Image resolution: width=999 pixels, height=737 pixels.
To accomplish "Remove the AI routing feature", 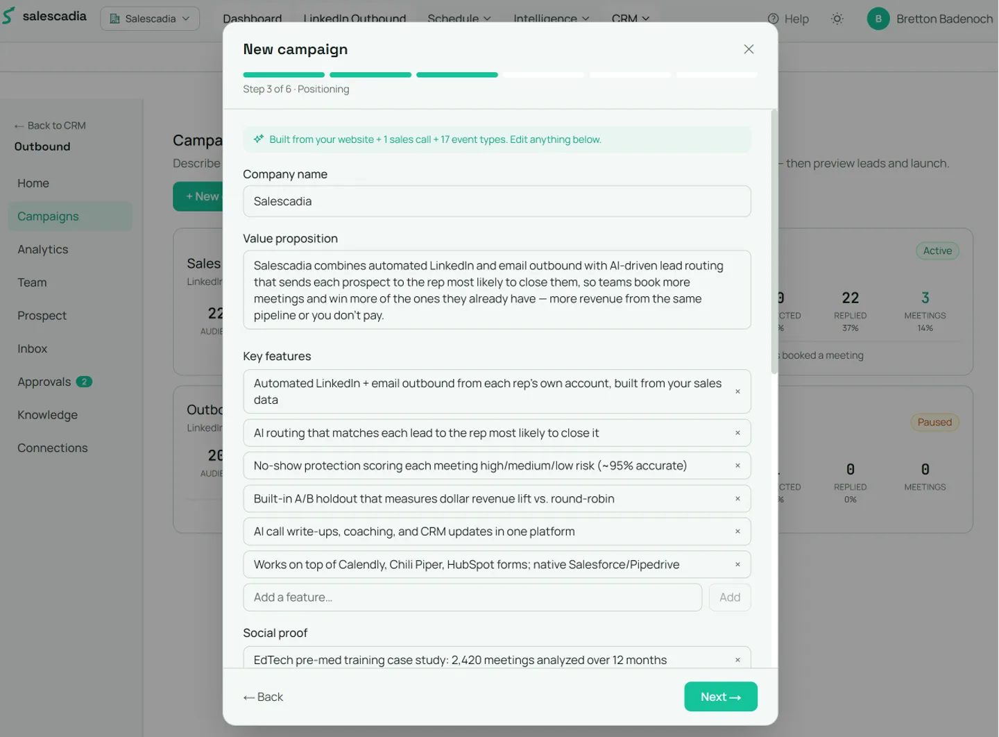I will tap(737, 433).
